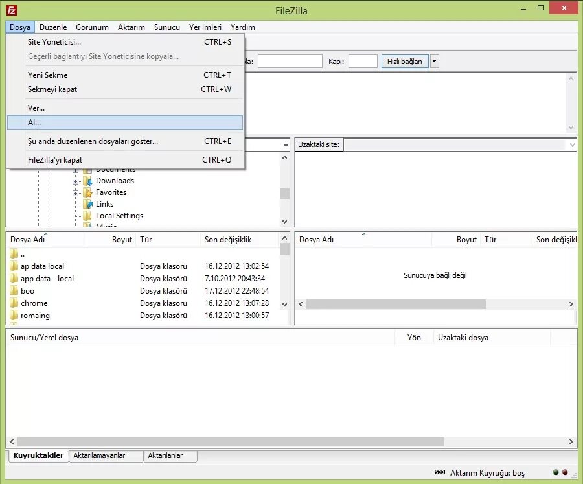The width and height of the screenshot is (583, 484).
Task: Click the parent directory '..' folder icon
Action: tap(14, 254)
